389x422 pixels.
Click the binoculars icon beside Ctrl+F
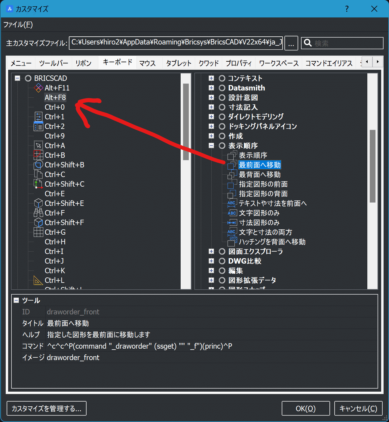pyautogui.click(x=38, y=213)
